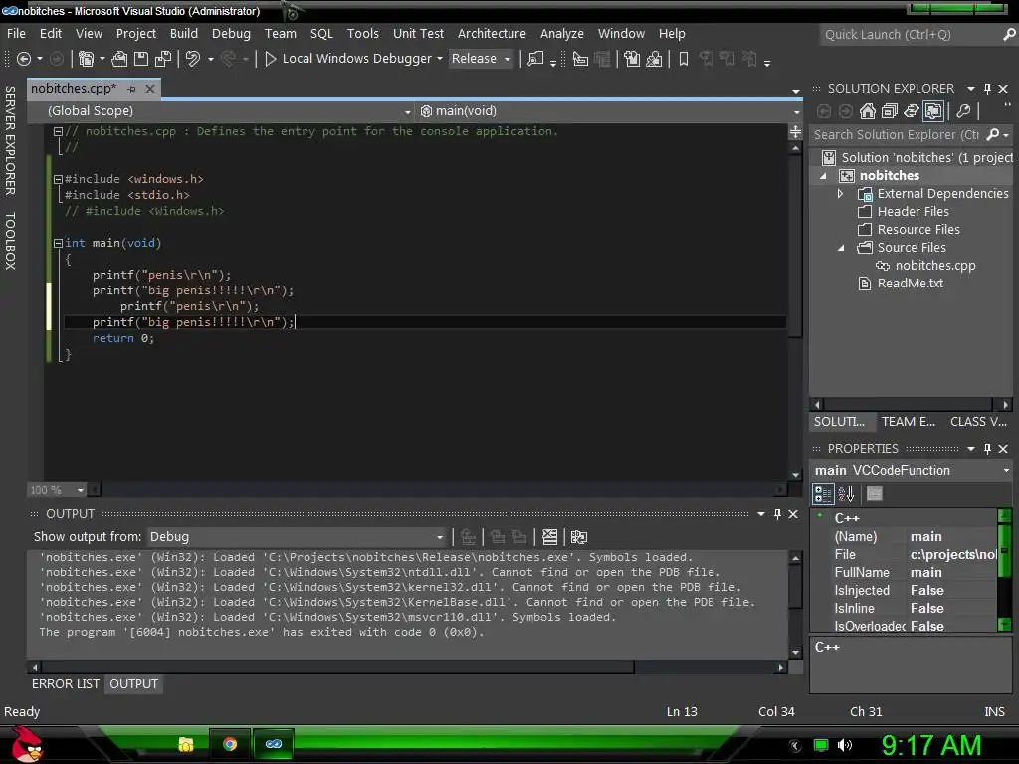Click the Toggle Bookmark toolbar icon

pos(683,59)
